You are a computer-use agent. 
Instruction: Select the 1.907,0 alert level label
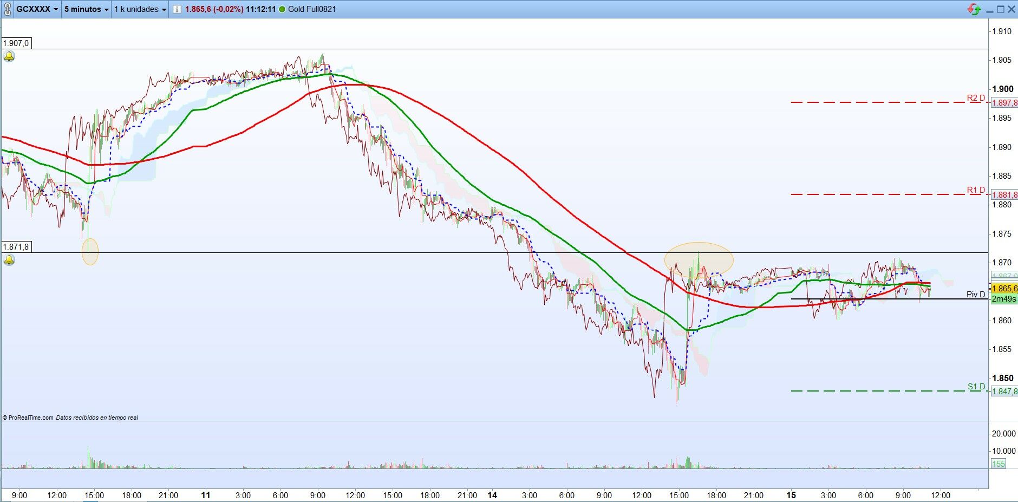[16, 43]
